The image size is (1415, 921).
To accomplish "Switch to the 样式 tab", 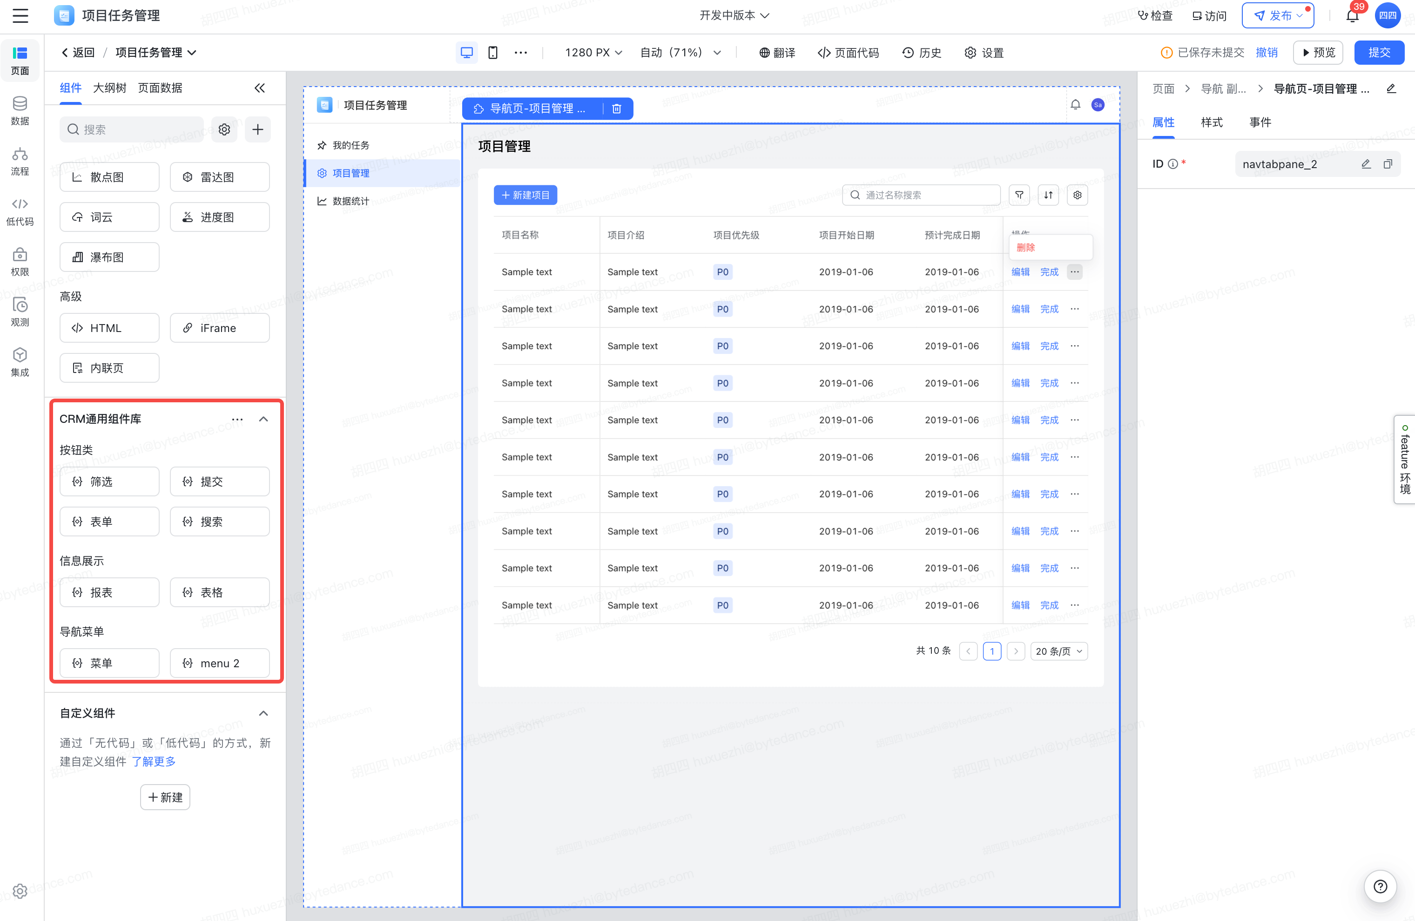I will (x=1212, y=122).
